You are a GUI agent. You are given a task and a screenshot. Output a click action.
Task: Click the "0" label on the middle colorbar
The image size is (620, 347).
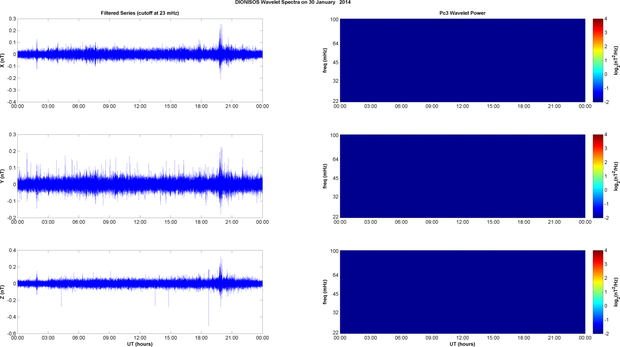pyautogui.click(x=606, y=190)
